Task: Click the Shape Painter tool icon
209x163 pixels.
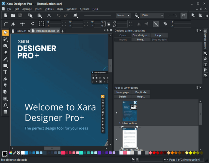Action: click(5, 39)
